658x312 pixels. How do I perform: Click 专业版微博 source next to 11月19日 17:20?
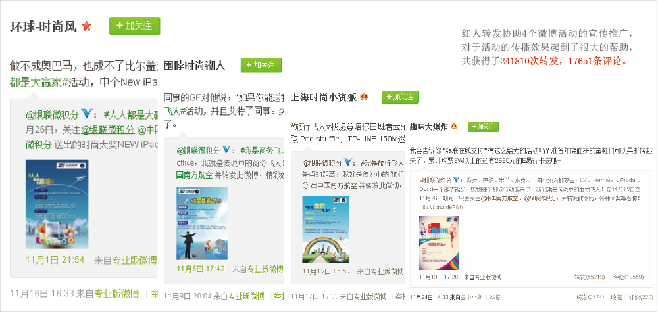487,277
